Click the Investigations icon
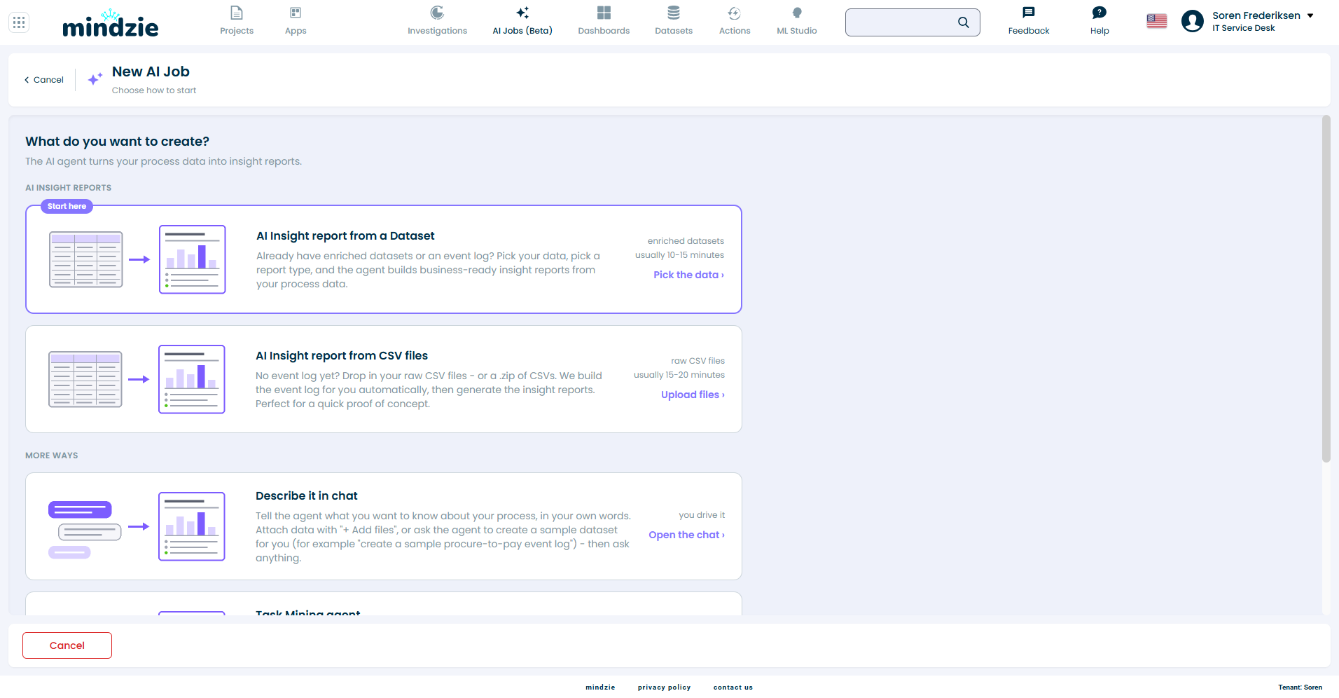This screenshot has width=1339, height=698. [x=437, y=13]
